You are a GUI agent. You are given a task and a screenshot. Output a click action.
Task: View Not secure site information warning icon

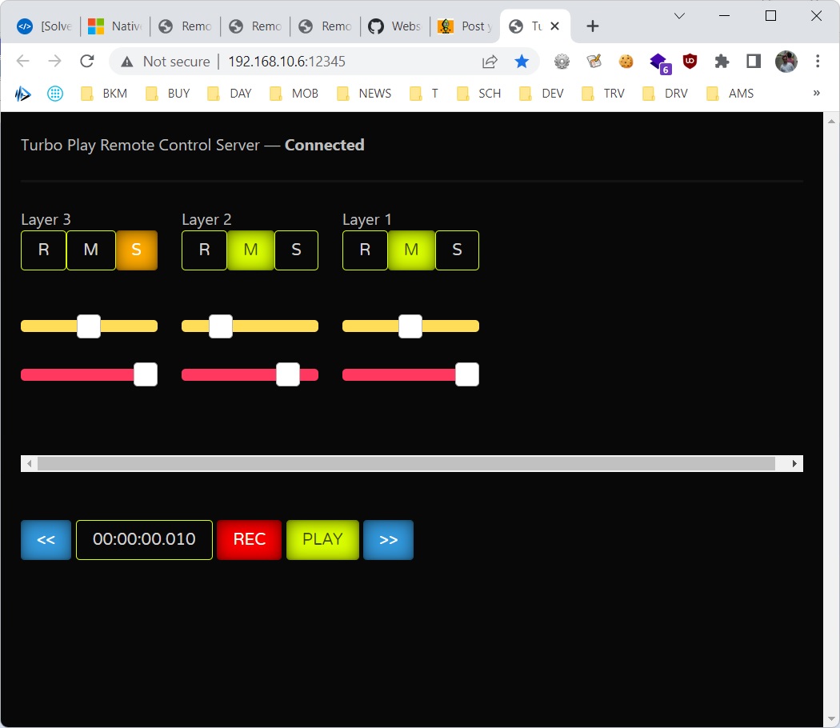tap(127, 62)
